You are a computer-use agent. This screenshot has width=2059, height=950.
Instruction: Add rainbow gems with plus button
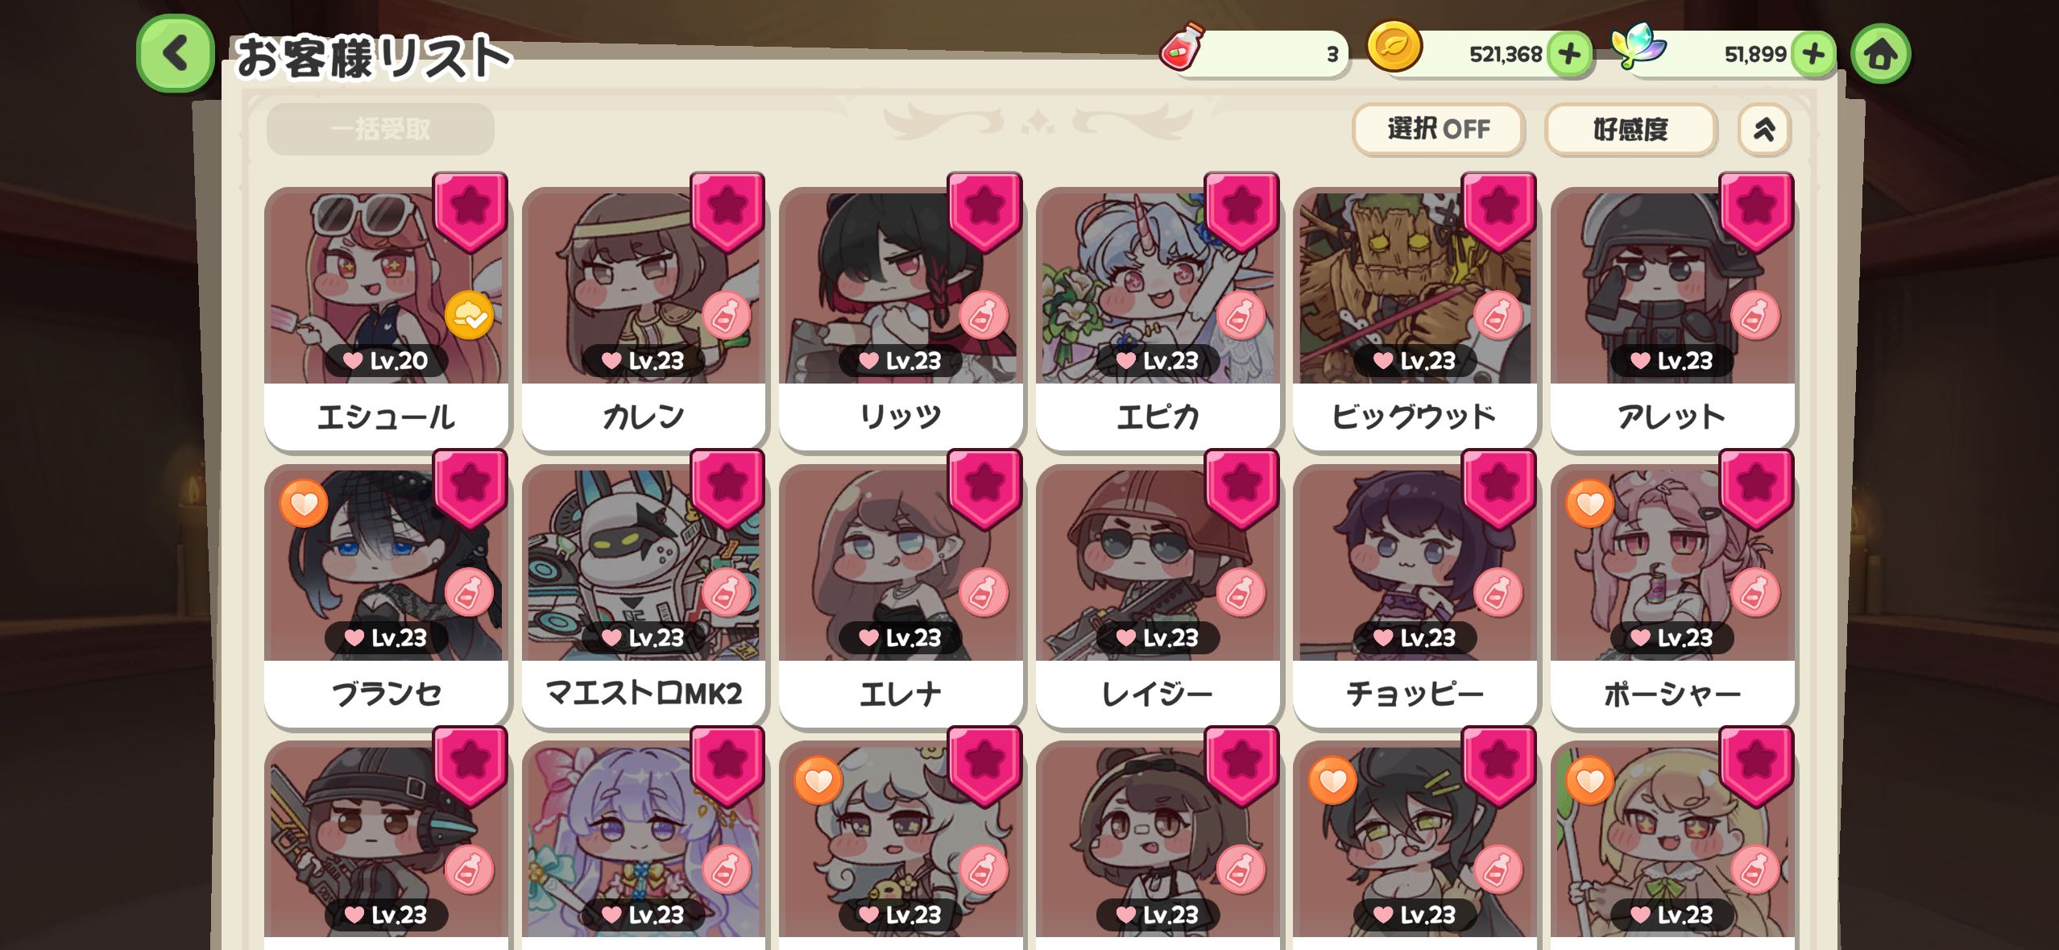1813,54
